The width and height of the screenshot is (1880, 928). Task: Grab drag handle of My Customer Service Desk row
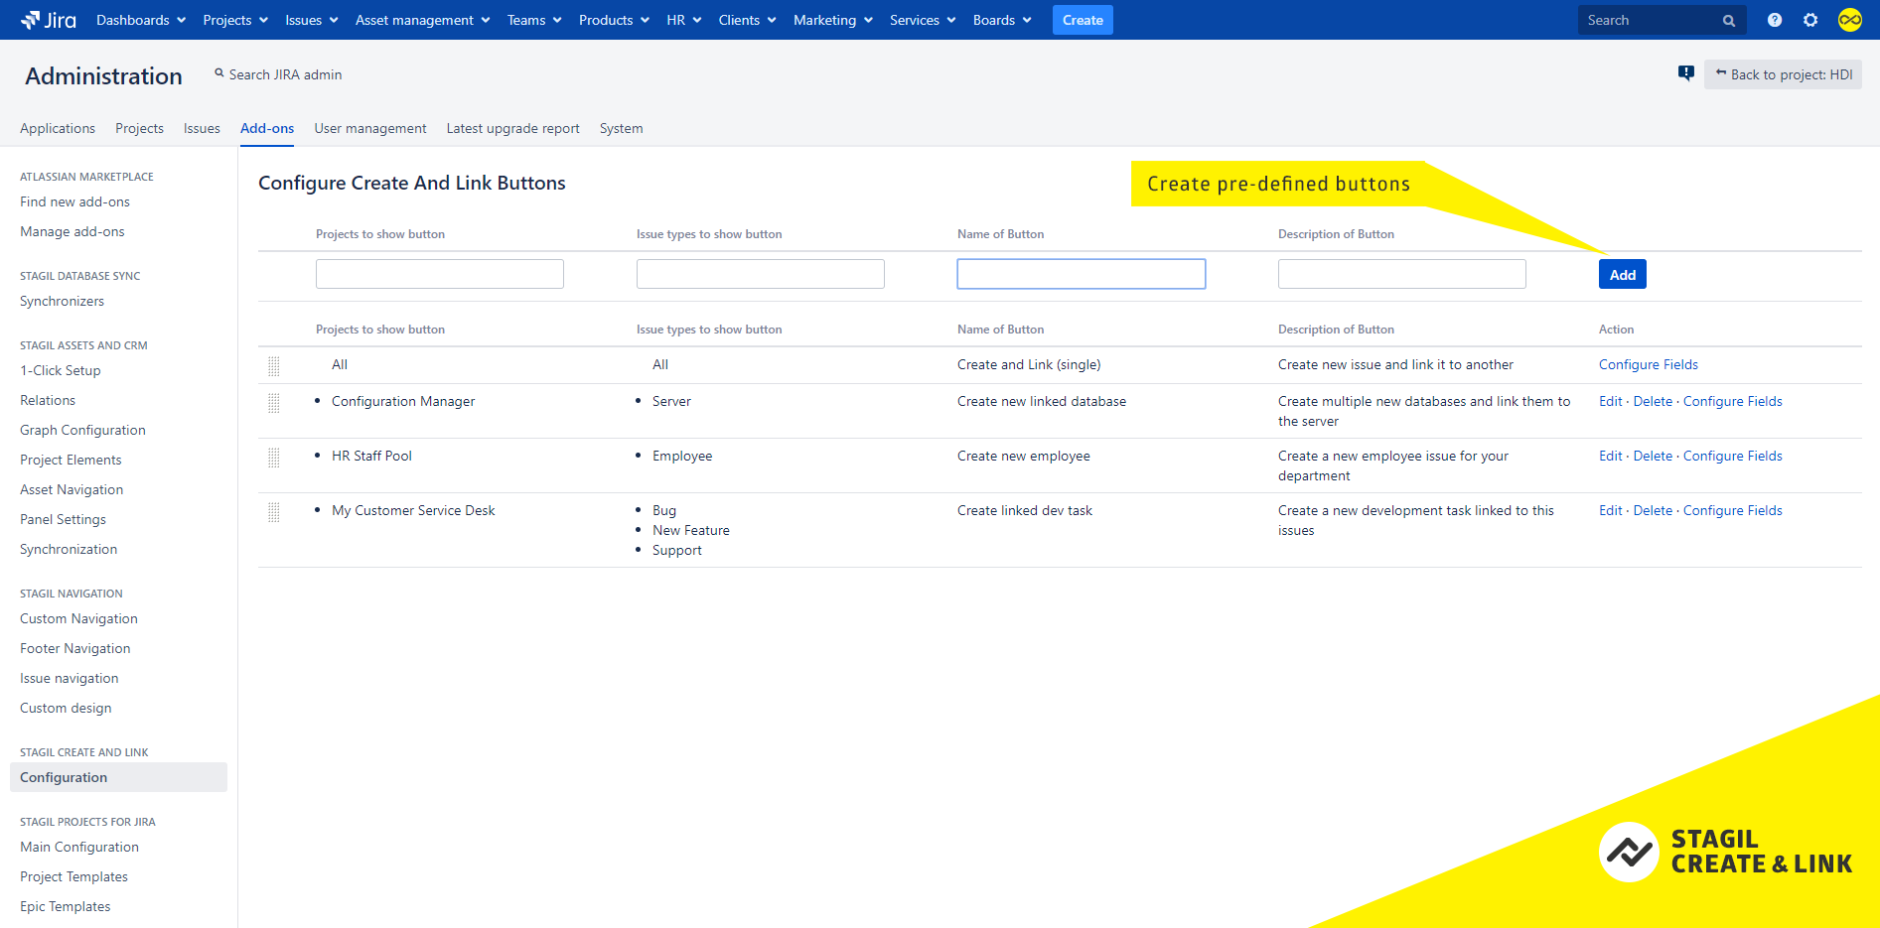pos(274,512)
